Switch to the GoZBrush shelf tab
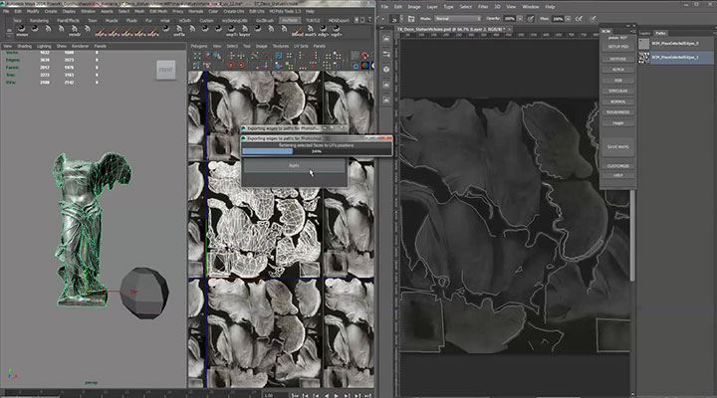This screenshot has height=398, width=717. [x=264, y=21]
